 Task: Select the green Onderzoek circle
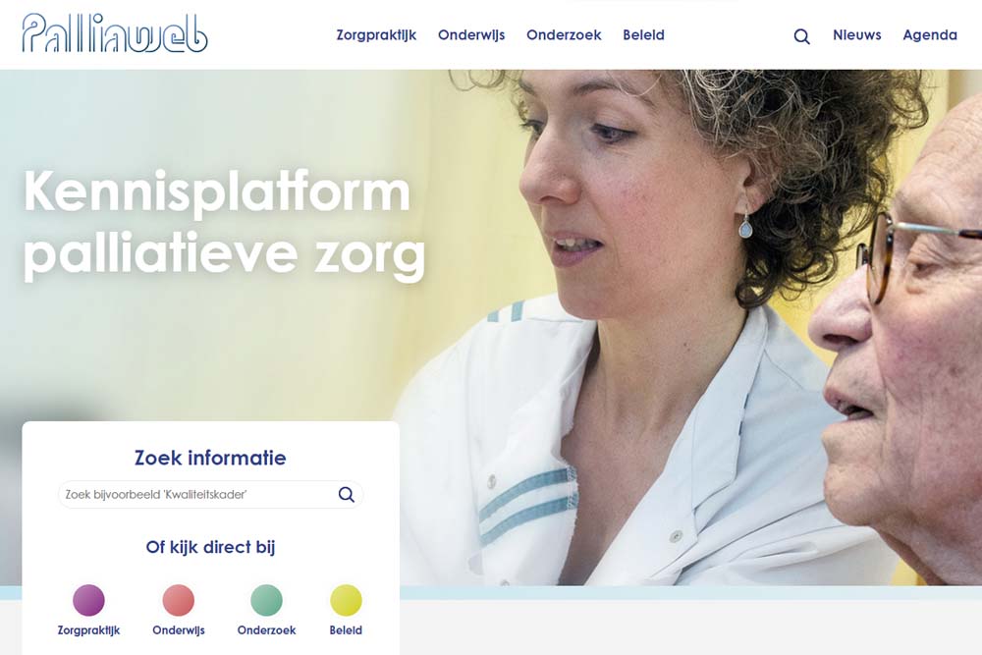click(x=266, y=600)
